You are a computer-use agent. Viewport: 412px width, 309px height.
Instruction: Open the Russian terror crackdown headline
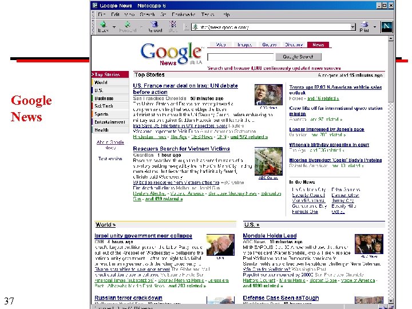[128, 298]
